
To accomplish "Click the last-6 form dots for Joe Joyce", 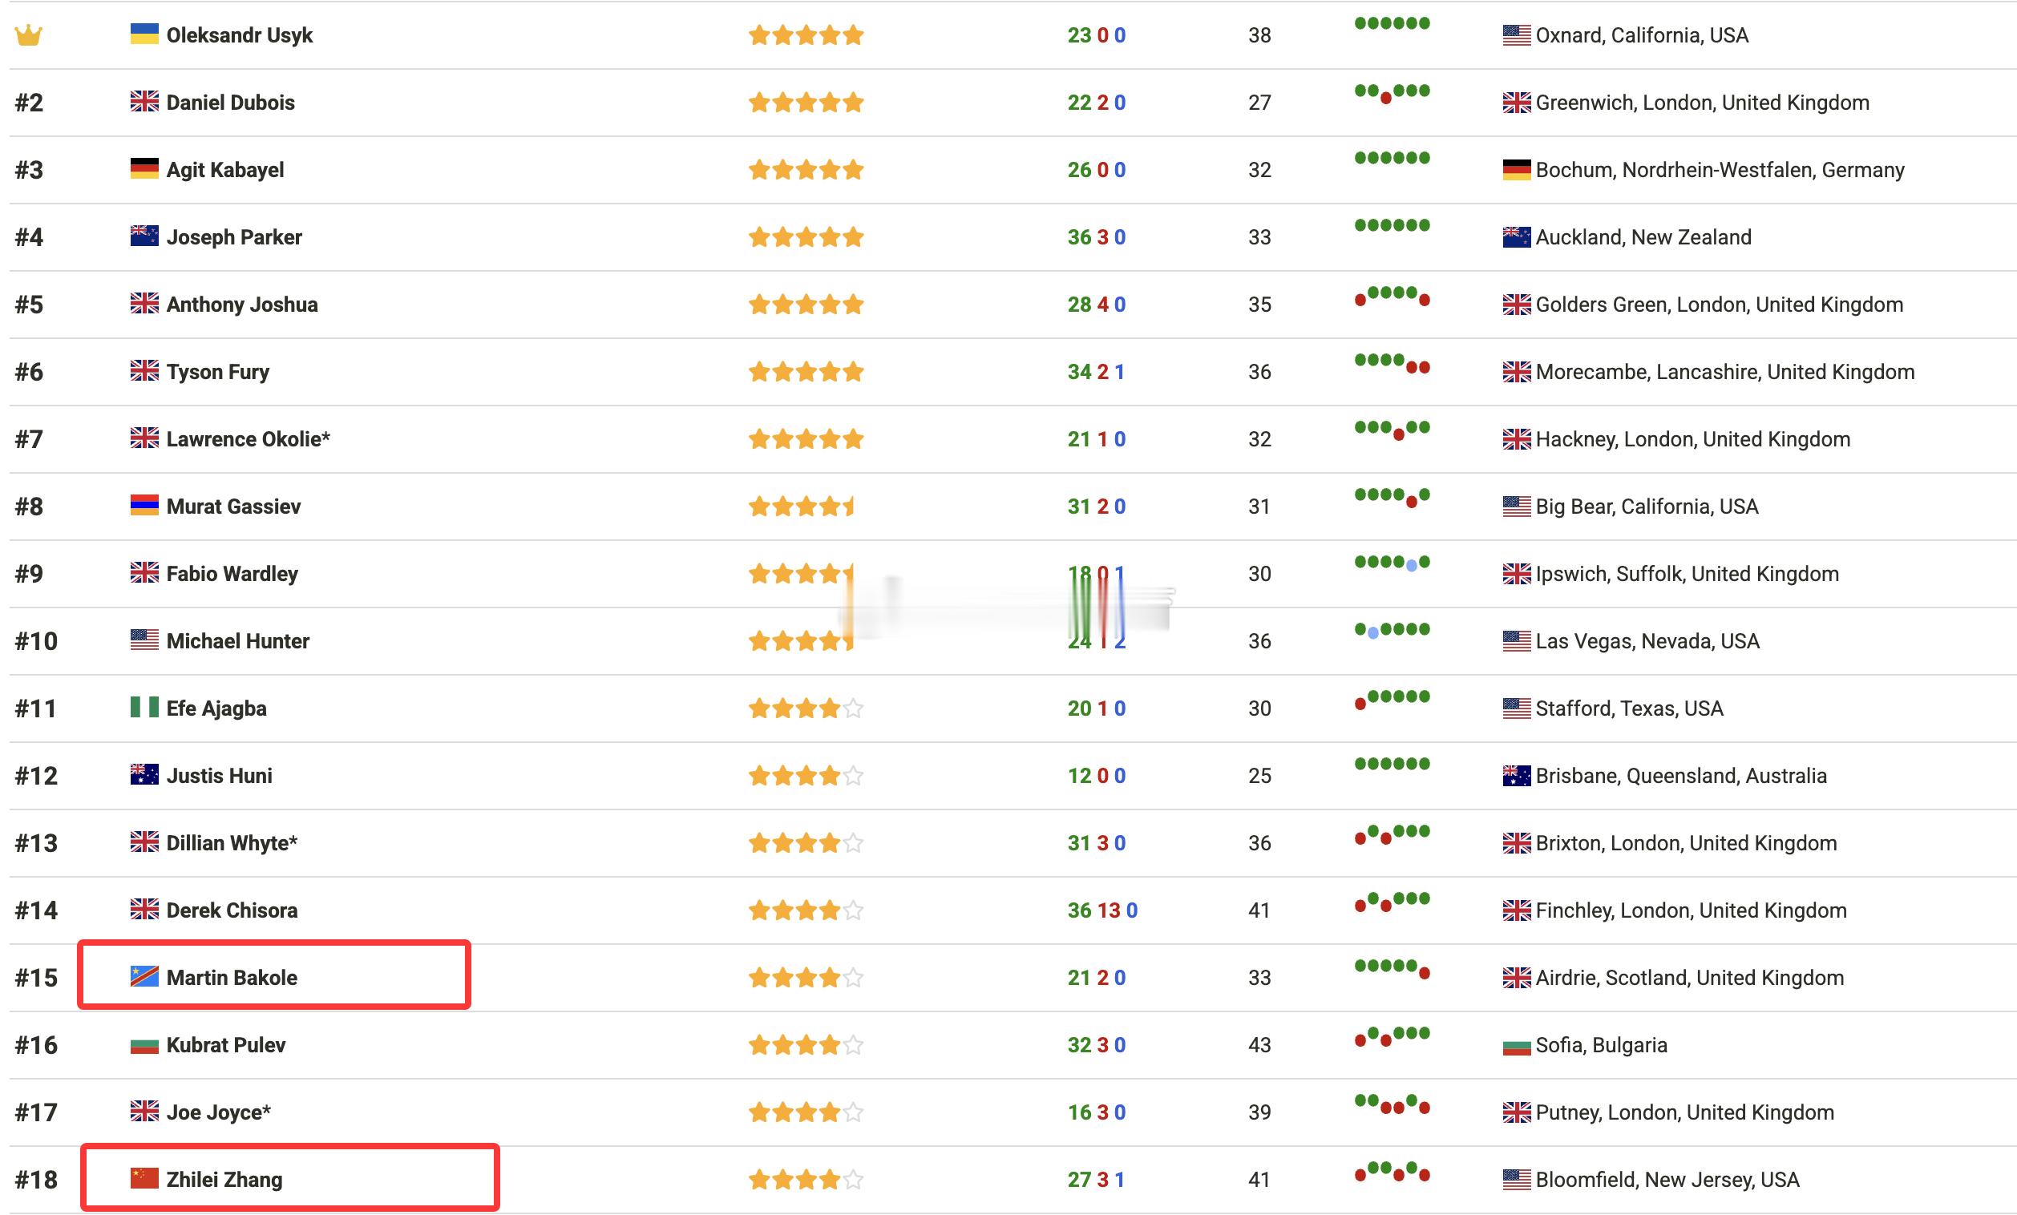I will tap(1392, 1104).
